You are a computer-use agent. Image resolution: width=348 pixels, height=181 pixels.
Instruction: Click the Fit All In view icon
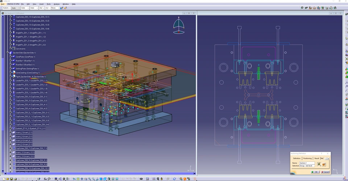click(x=78, y=179)
